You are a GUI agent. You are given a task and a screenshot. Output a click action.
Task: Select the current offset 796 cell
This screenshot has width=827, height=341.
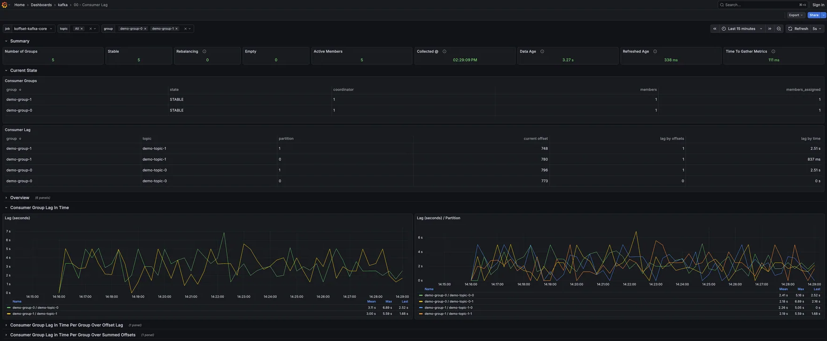[482, 170]
